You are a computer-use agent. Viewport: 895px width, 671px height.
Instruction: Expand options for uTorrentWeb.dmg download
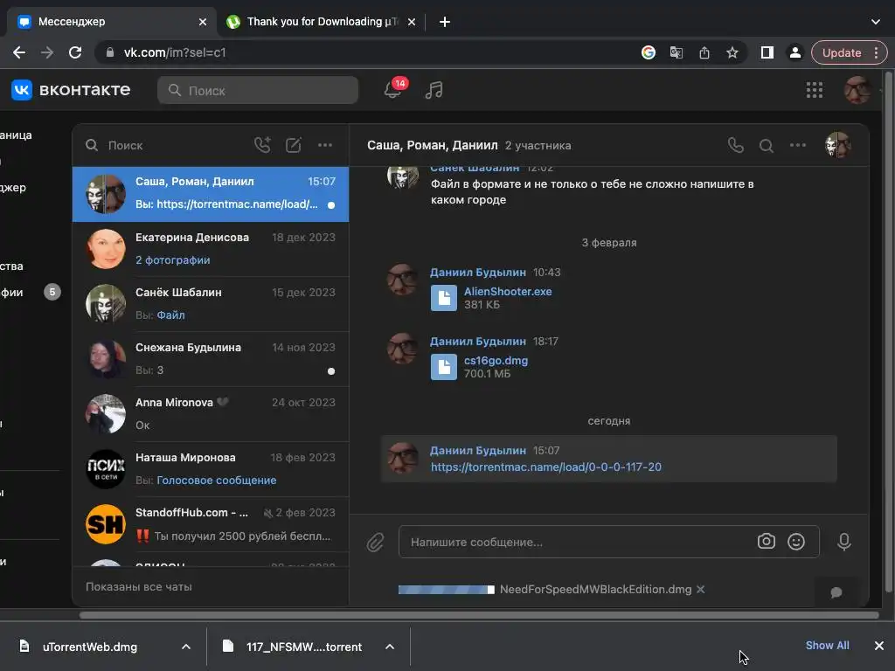pyautogui.click(x=185, y=647)
